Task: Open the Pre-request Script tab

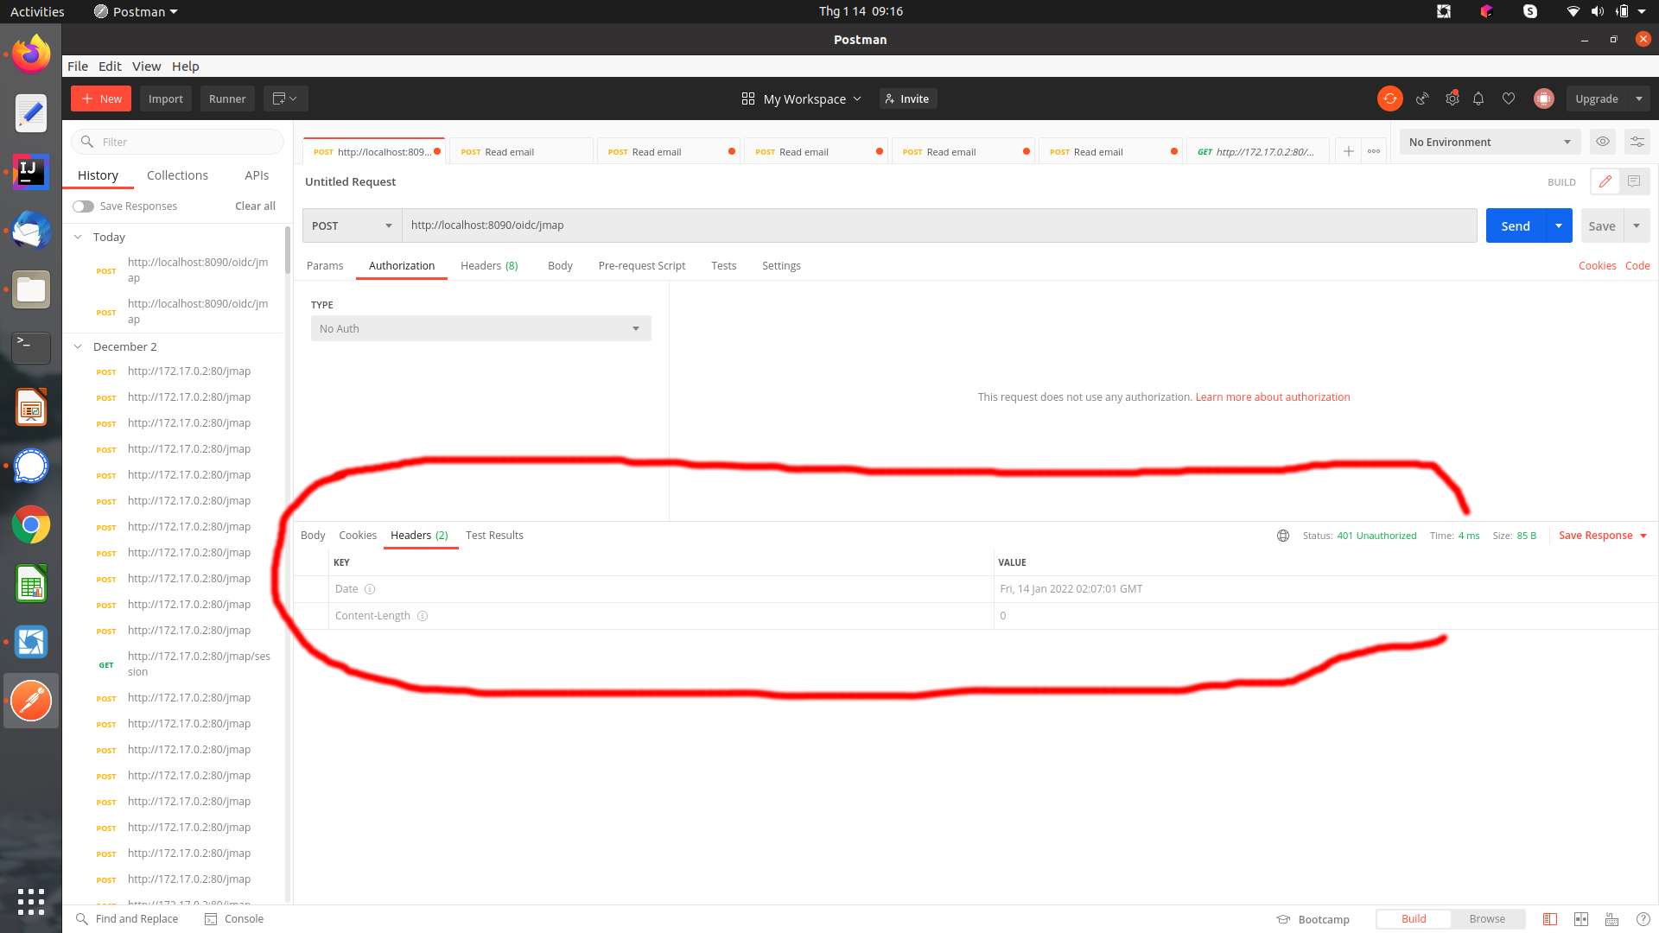Action: [641, 265]
